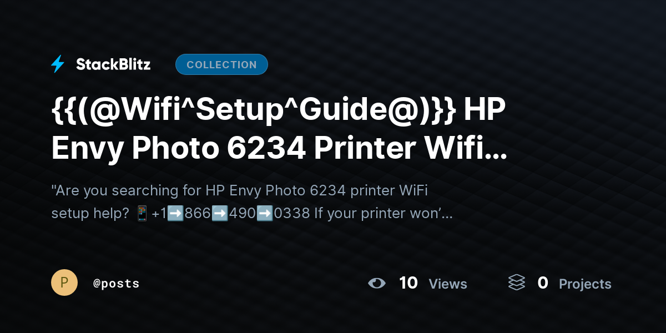Click the 866 number segment
666x333 pixels.
tap(198, 213)
